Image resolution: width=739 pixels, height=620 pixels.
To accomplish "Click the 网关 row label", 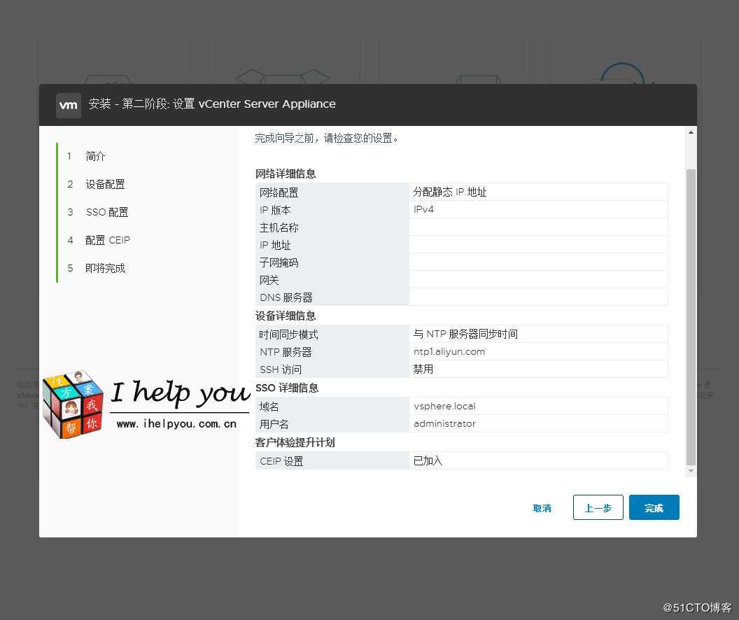I will tap(269, 280).
